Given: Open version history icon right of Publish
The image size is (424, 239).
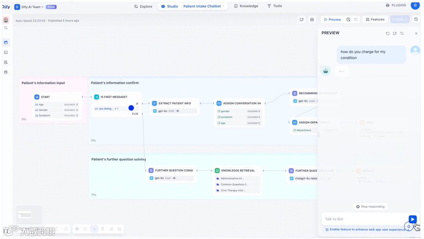Looking at the screenshot, I should (x=416, y=19).
